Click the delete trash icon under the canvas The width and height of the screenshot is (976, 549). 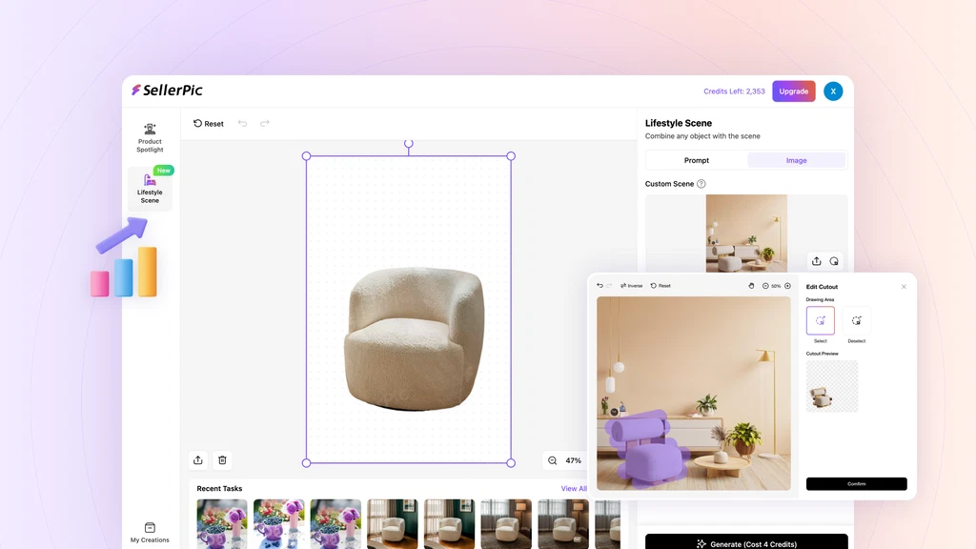click(x=221, y=460)
